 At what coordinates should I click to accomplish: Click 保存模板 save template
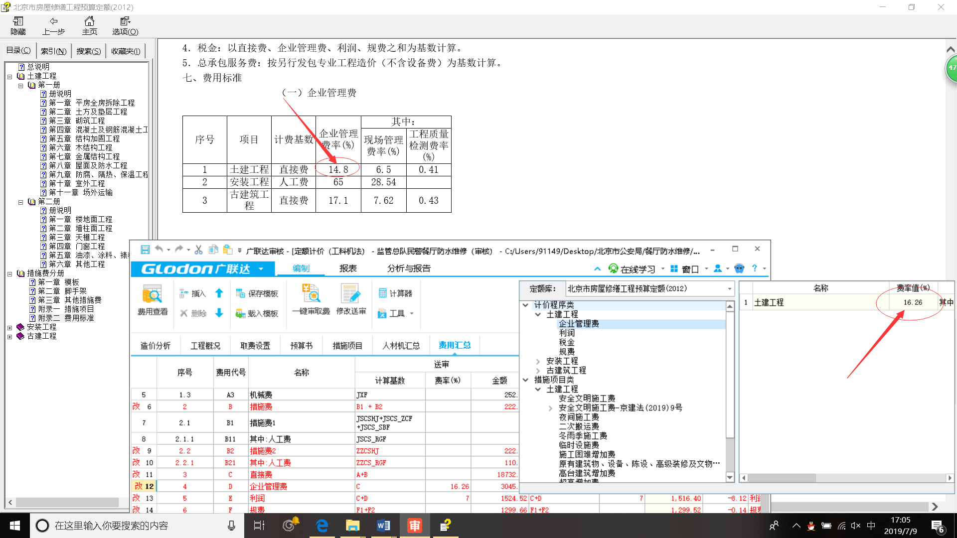257,293
